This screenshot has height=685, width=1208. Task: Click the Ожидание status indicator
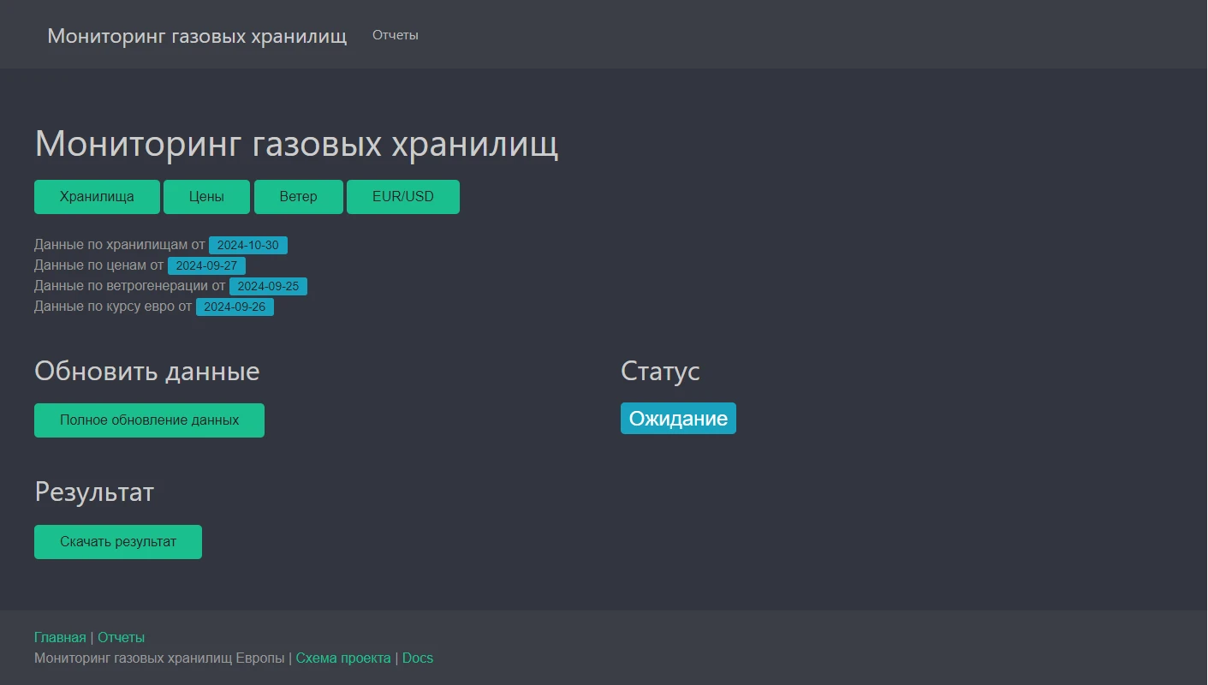click(x=678, y=418)
